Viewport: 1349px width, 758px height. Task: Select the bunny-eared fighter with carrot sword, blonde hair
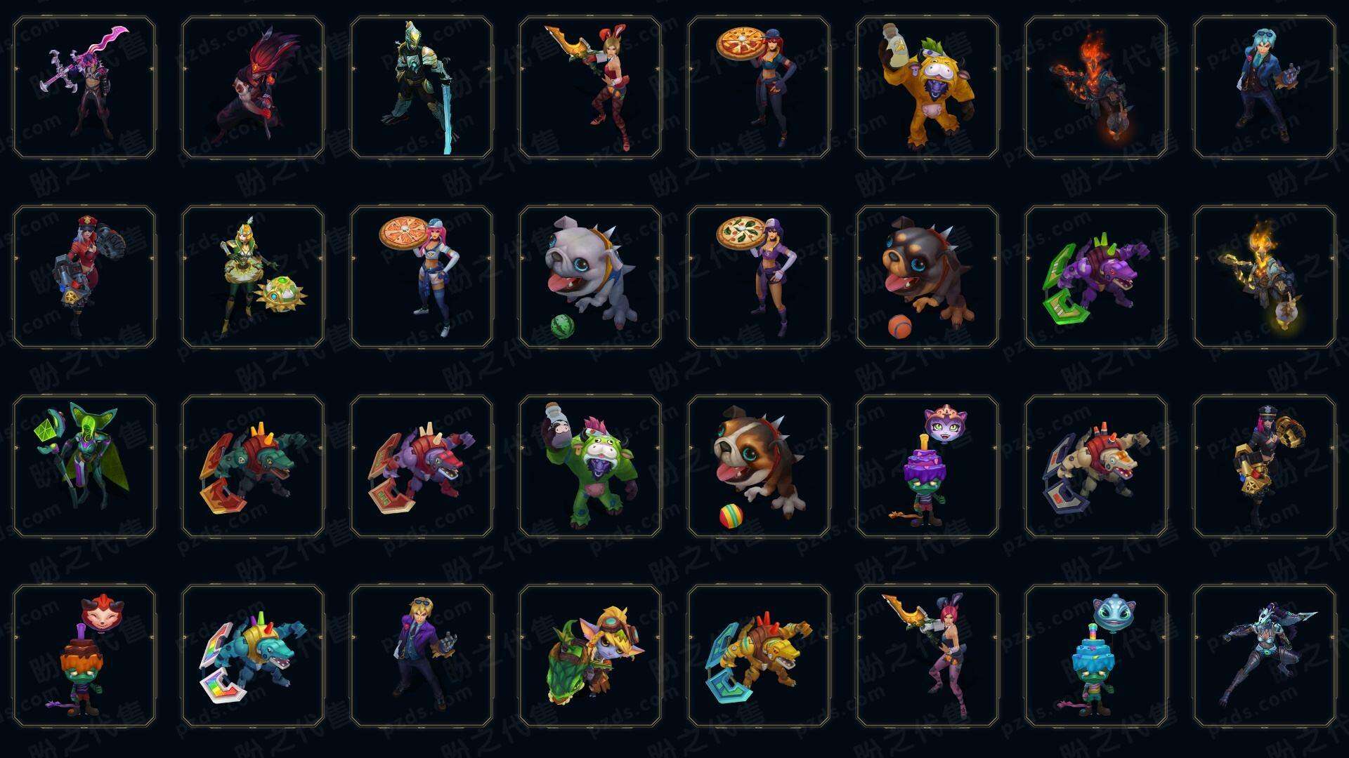590,88
